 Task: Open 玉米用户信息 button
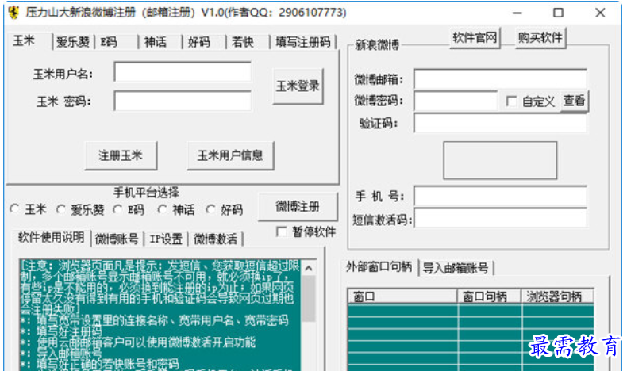(230, 155)
